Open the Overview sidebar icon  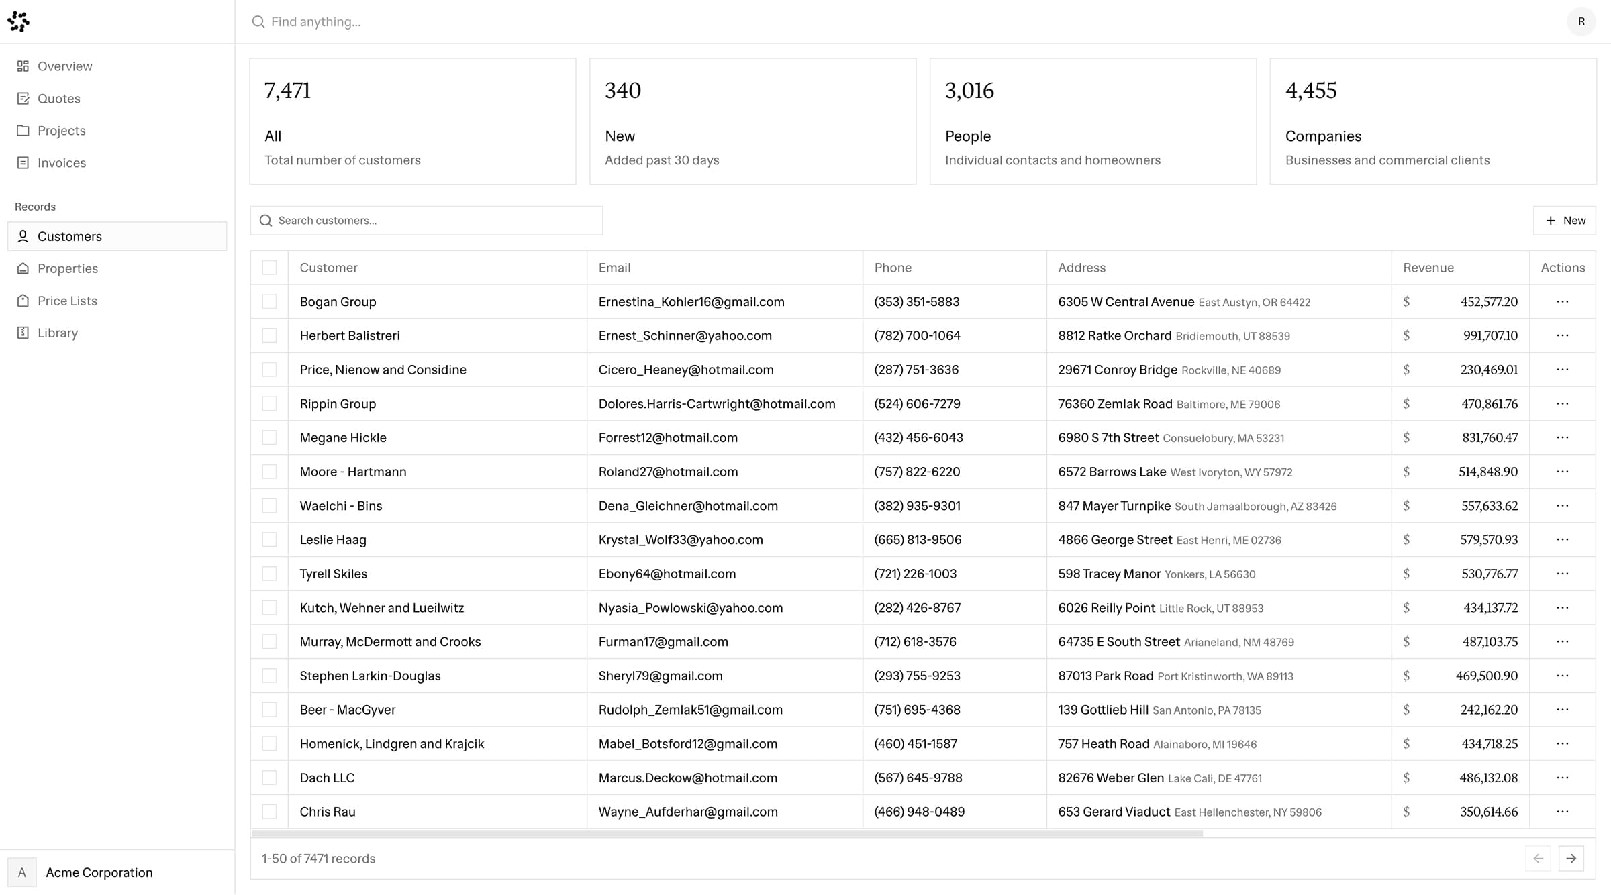point(23,66)
